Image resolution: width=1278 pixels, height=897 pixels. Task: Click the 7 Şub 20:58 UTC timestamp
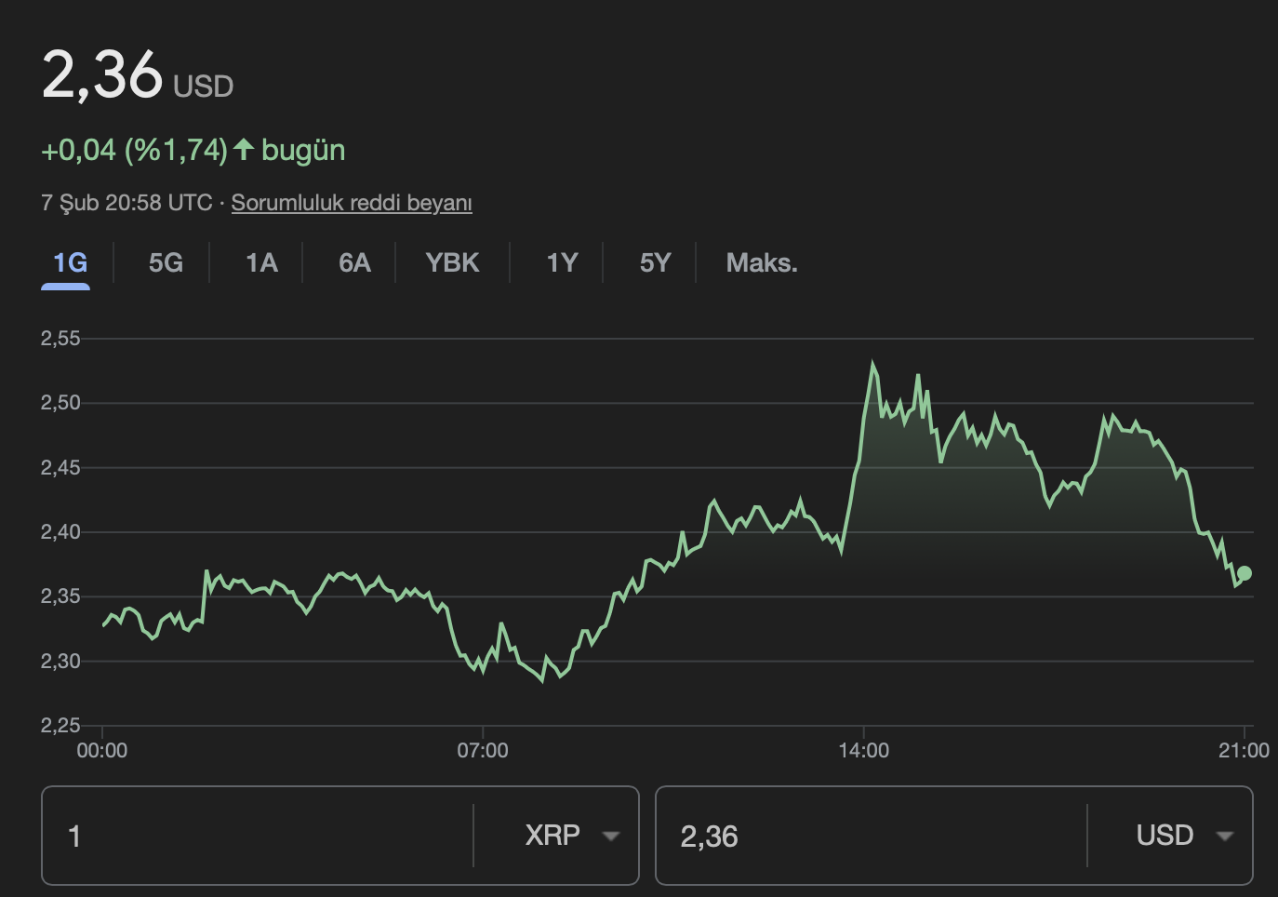126,203
